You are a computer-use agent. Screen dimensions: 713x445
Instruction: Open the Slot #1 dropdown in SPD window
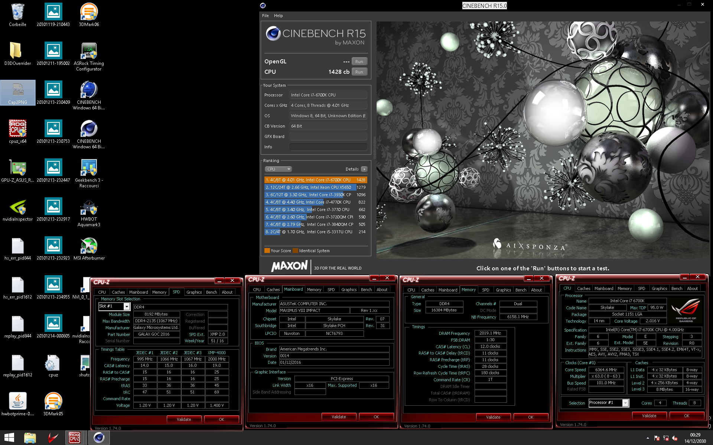pos(127,307)
